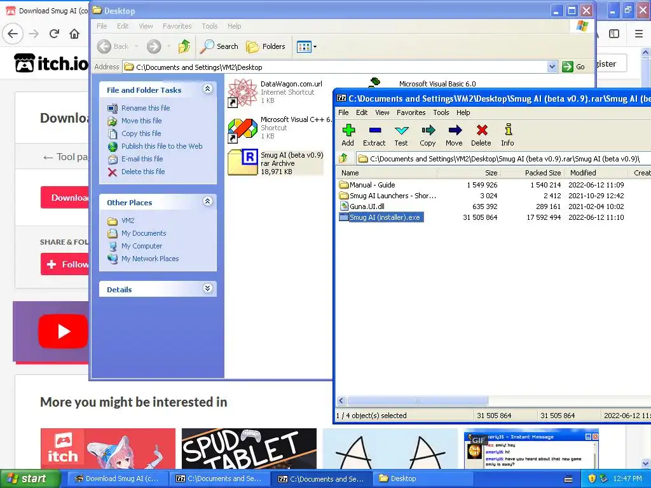Open the Tools menu in 7-Zip
Image resolution: width=651 pixels, height=488 pixels.
[x=441, y=112]
